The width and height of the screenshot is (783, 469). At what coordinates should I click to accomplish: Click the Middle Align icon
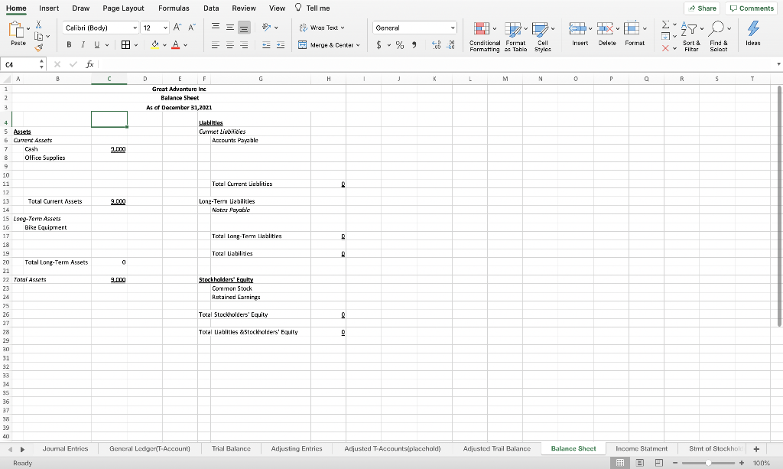(x=229, y=28)
